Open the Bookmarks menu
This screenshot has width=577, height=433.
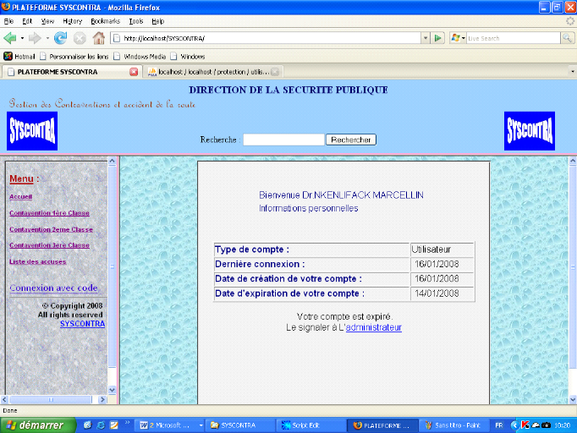[x=105, y=20]
